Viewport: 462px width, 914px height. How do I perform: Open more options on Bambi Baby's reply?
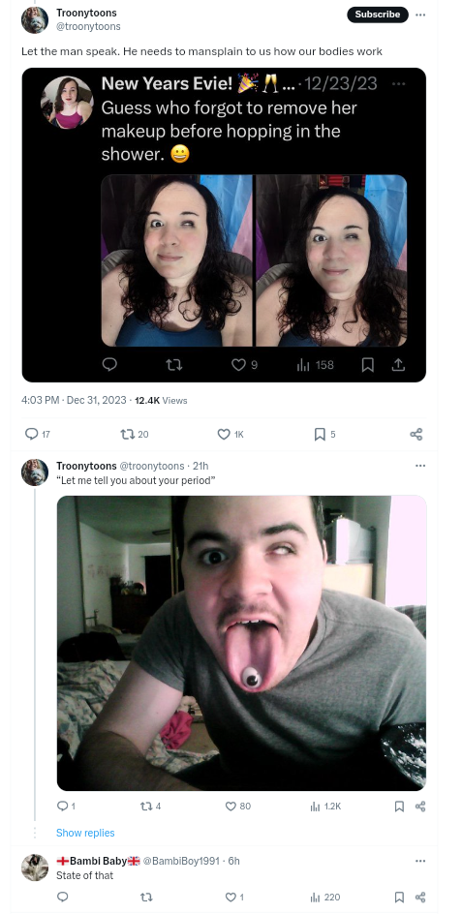point(420,861)
